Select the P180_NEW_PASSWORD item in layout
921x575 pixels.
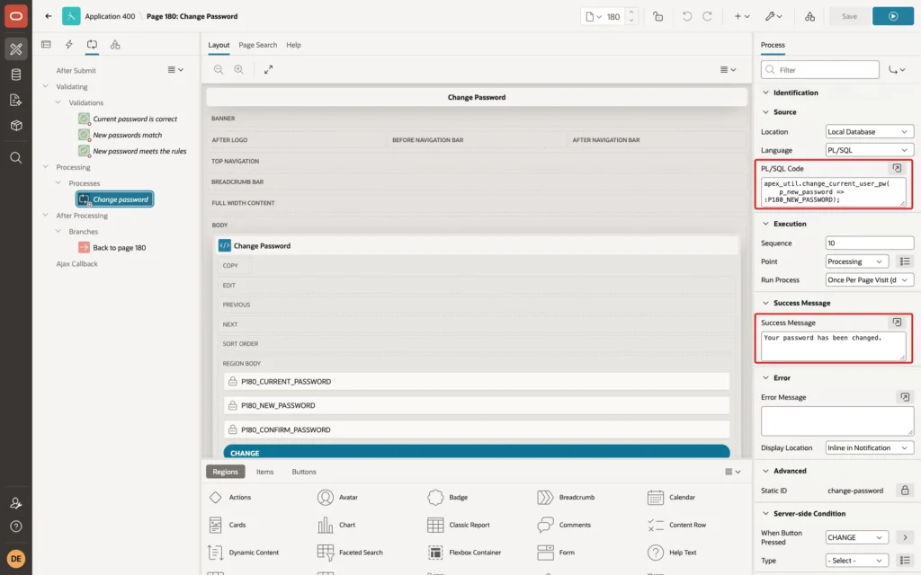point(477,405)
